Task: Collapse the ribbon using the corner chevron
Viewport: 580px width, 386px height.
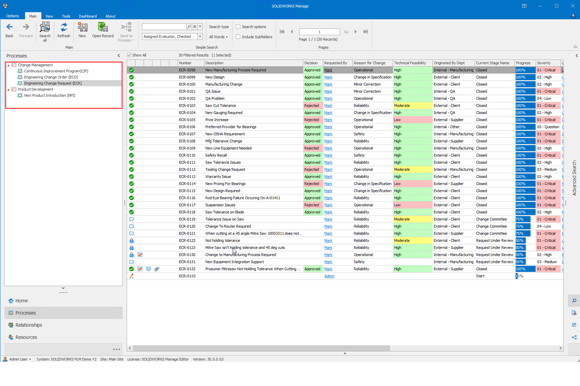Action: (575, 47)
